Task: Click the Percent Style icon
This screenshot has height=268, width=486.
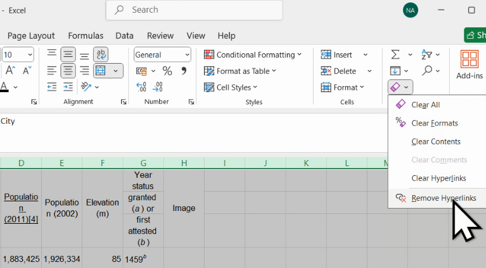Action: [167, 71]
